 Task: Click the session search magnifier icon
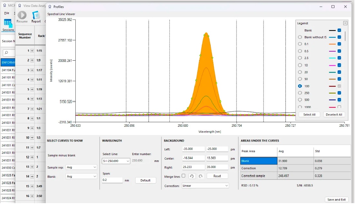point(6,53)
